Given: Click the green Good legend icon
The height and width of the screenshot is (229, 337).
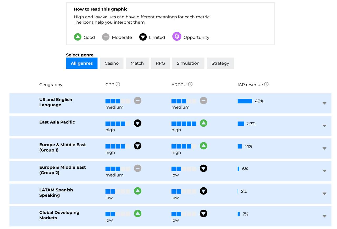Looking at the screenshot, I should pos(78,37).
